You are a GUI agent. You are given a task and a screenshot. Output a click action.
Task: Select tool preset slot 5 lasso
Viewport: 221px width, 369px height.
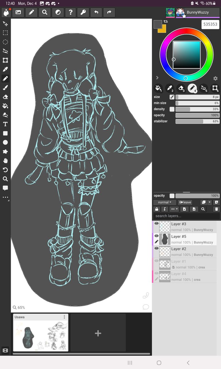click(x=204, y=89)
